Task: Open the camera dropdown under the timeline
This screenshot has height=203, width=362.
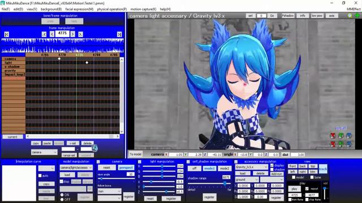Action: point(44,152)
